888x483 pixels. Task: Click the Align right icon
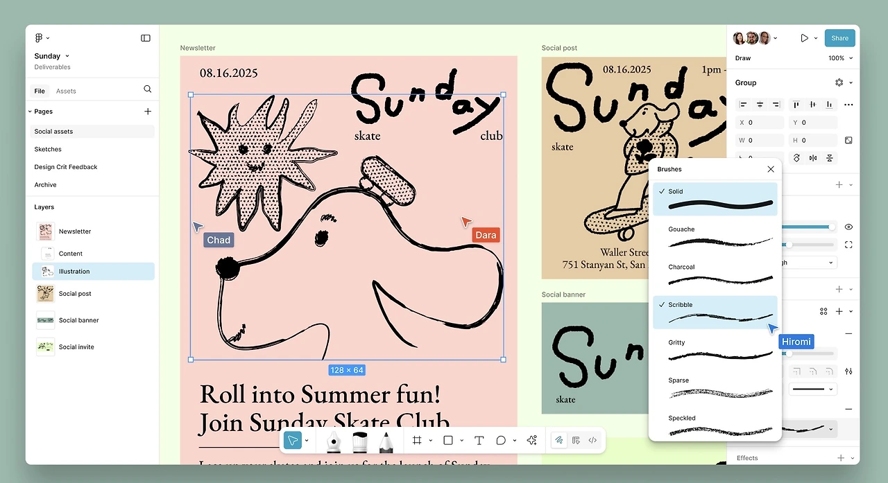(777, 105)
